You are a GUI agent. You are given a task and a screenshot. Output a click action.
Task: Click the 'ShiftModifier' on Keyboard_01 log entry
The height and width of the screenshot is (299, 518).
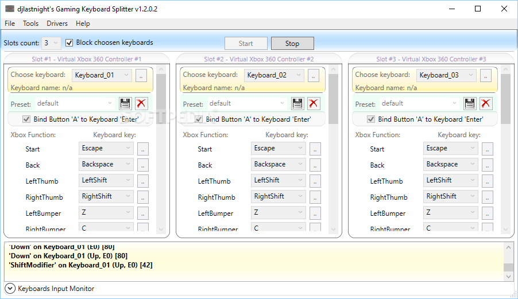point(80,265)
